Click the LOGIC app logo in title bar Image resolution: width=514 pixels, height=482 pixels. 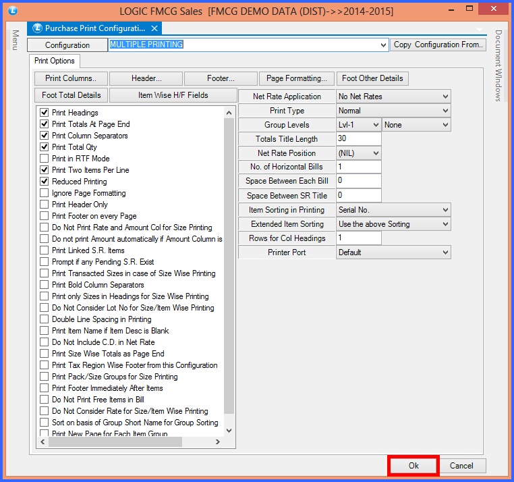point(13,11)
